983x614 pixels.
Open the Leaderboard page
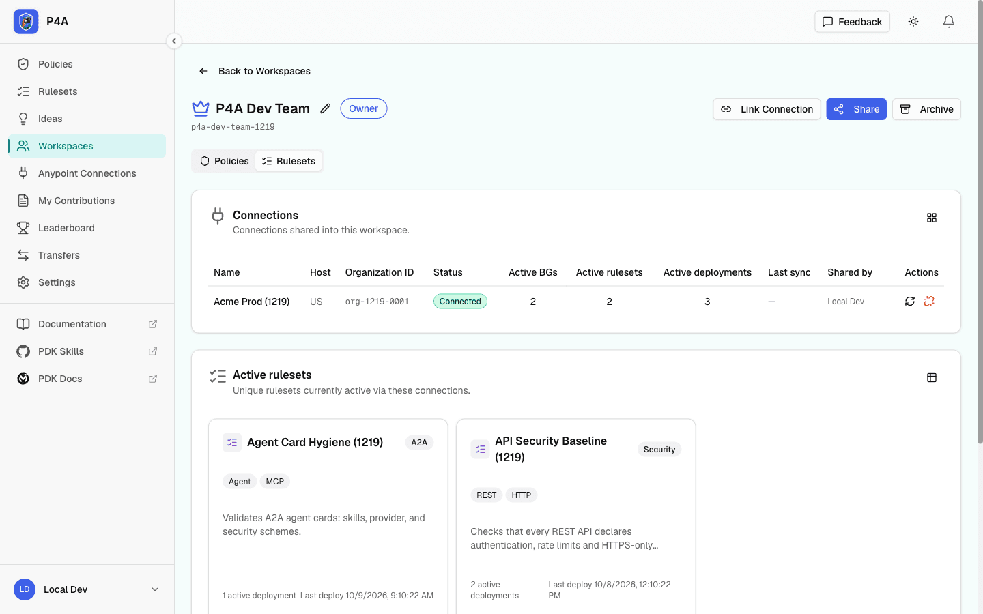click(x=87, y=228)
